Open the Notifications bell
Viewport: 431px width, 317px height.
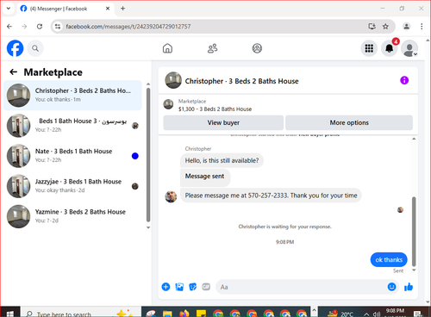click(390, 48)
